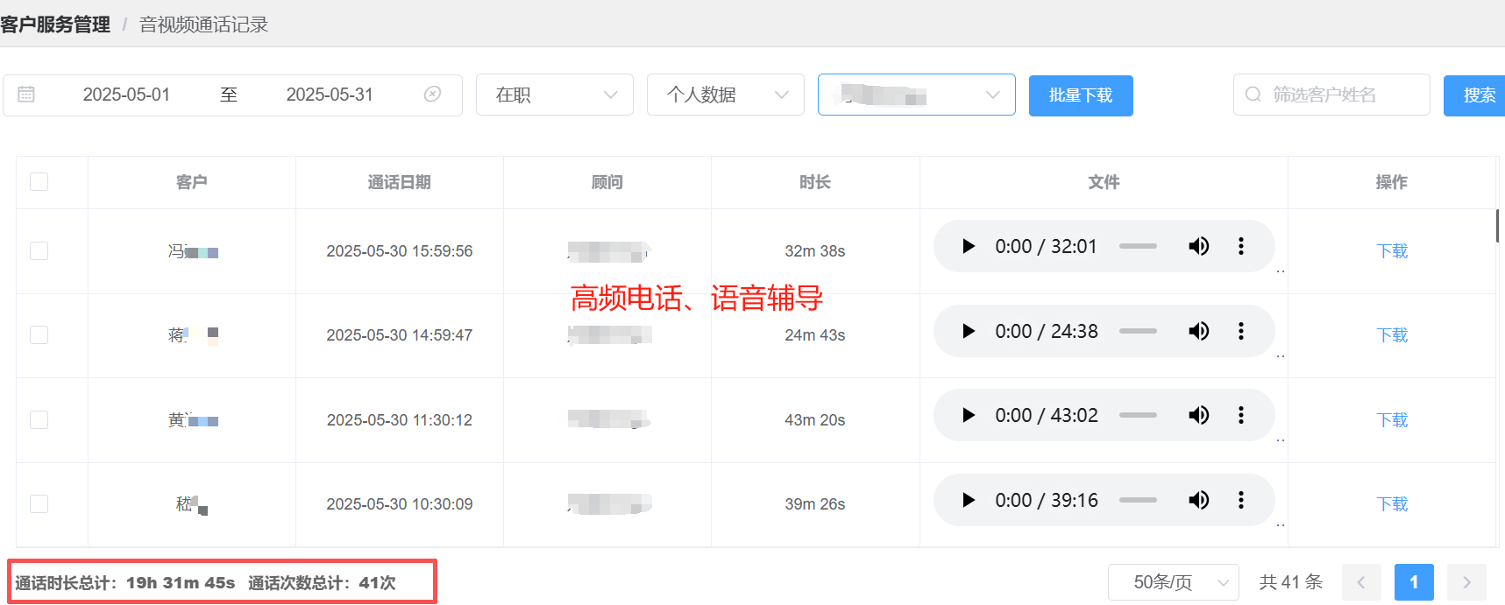Play the 32:01 audio recording
The image size is (1505, 605).
coord(968,247)
